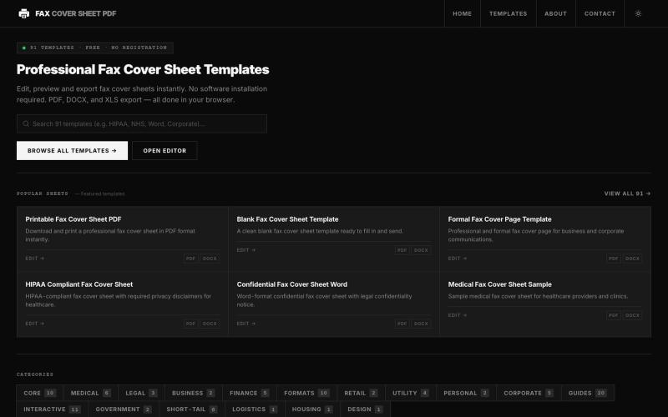Click the printer logo icon in the header
The image size is (668, 417).
click(x=24, y=13)
